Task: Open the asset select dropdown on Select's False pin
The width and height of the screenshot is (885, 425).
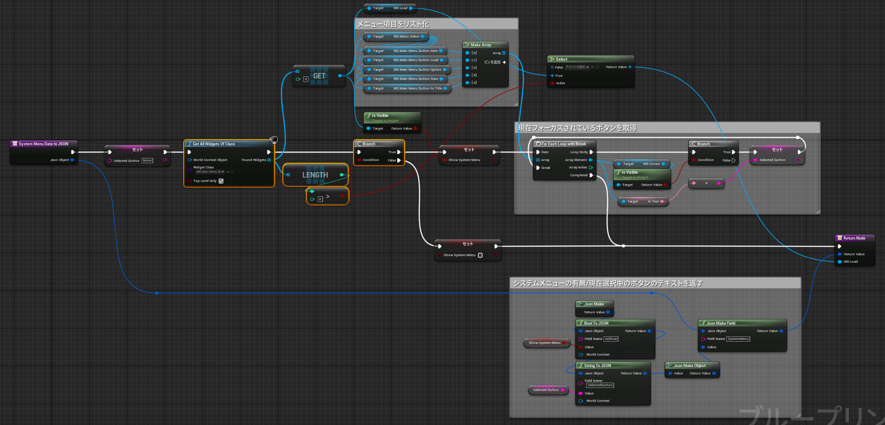Action: [577, 67]
